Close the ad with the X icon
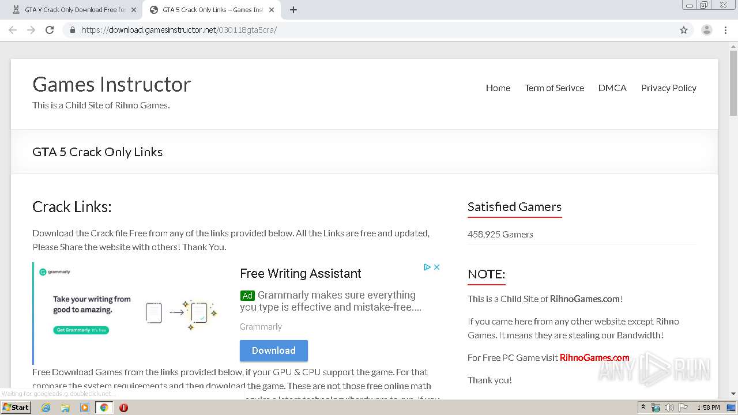 437,267
